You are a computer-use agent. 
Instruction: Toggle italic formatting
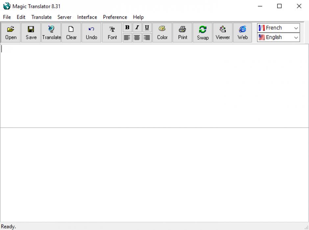coord(137,28)
